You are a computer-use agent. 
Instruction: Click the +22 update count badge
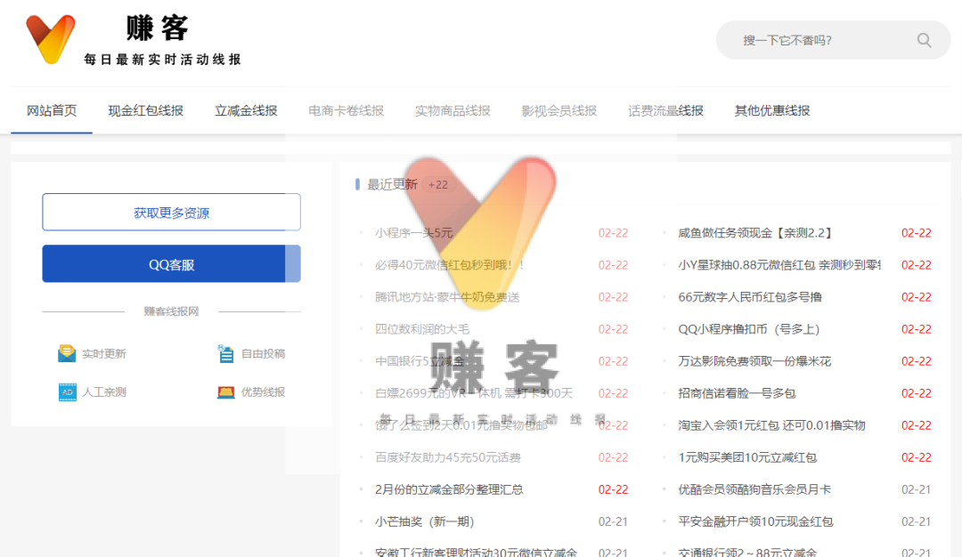438,184
